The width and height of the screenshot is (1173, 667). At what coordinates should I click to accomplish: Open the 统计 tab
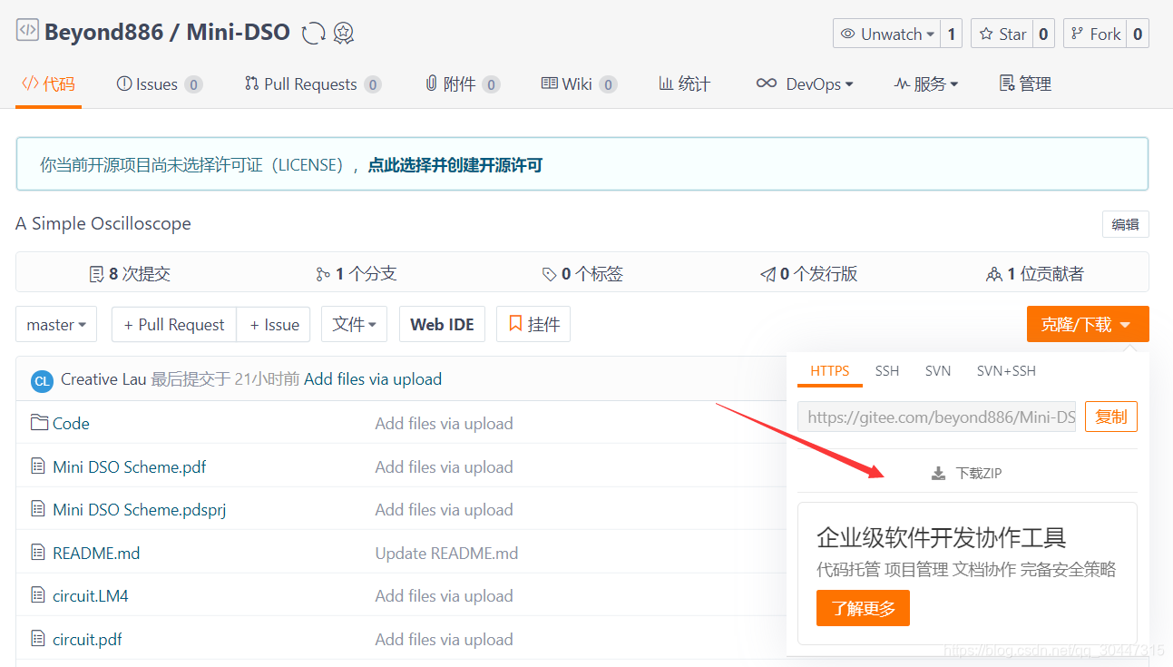tap(684, 84)
